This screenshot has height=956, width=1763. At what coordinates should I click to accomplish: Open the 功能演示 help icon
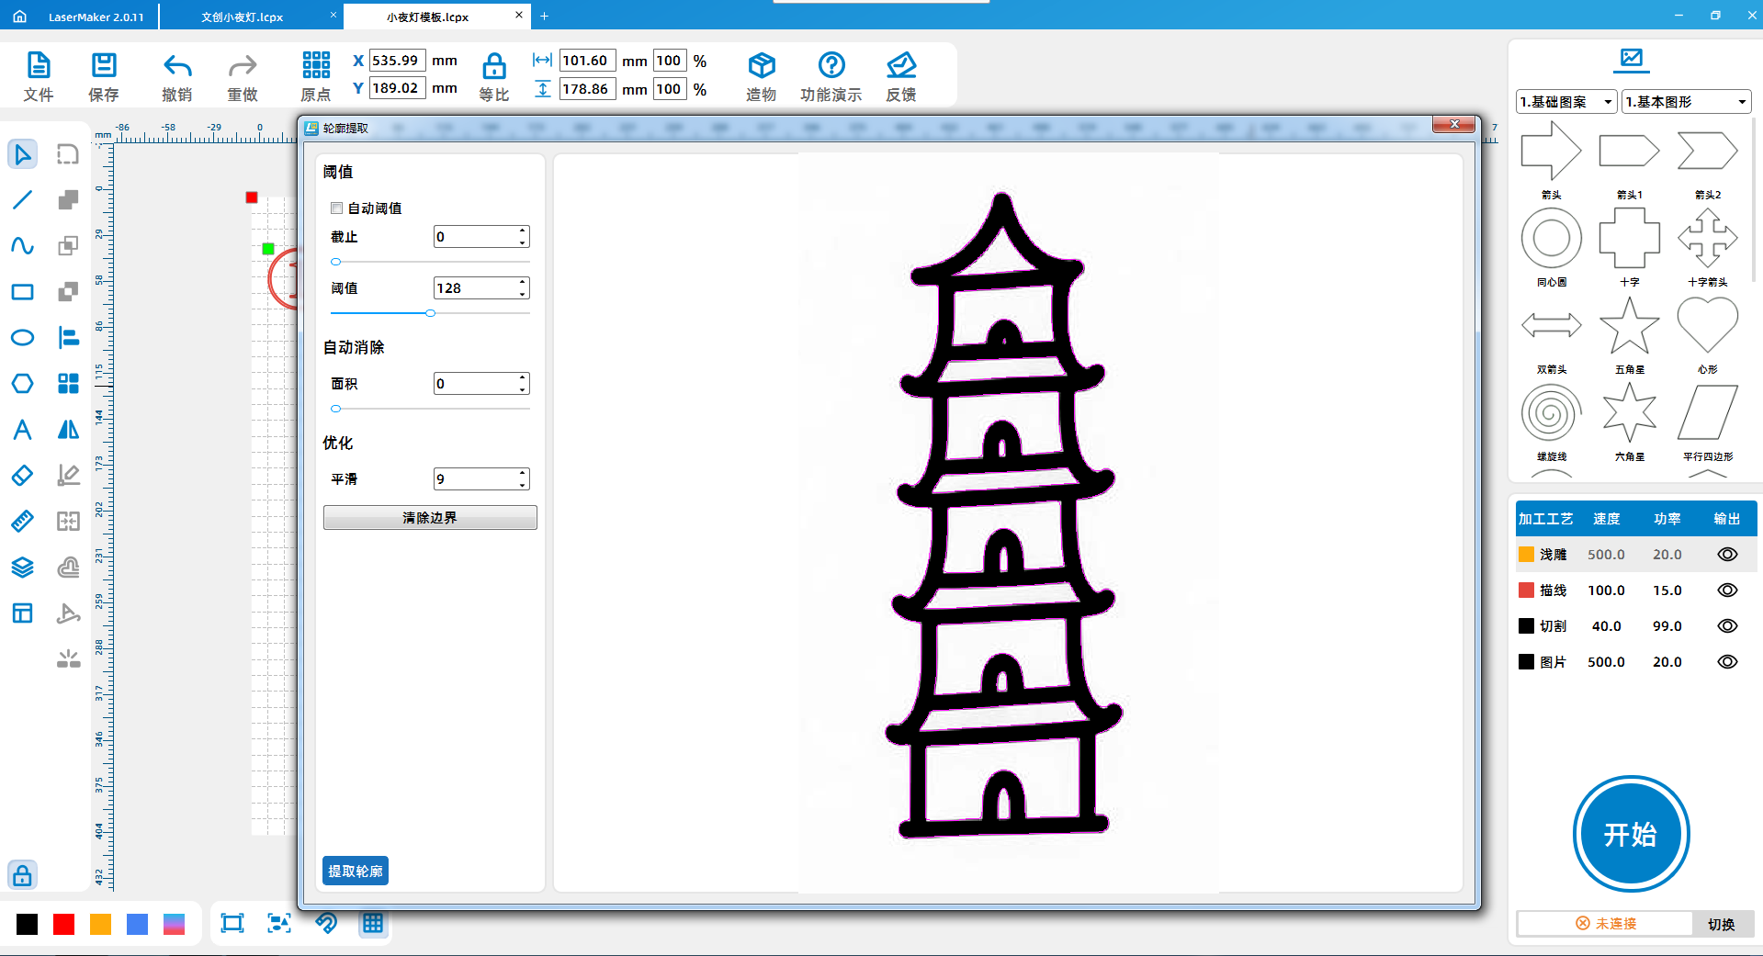point(831,66)
